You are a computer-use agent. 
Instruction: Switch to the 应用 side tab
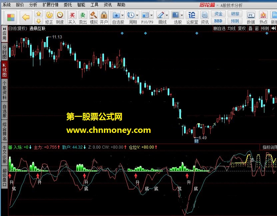4,34
